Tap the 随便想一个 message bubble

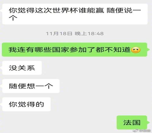[x=31, y=86]
